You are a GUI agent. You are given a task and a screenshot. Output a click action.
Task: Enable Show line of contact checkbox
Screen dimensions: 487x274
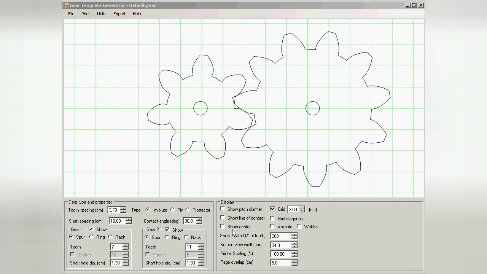[x=223, y=218]
